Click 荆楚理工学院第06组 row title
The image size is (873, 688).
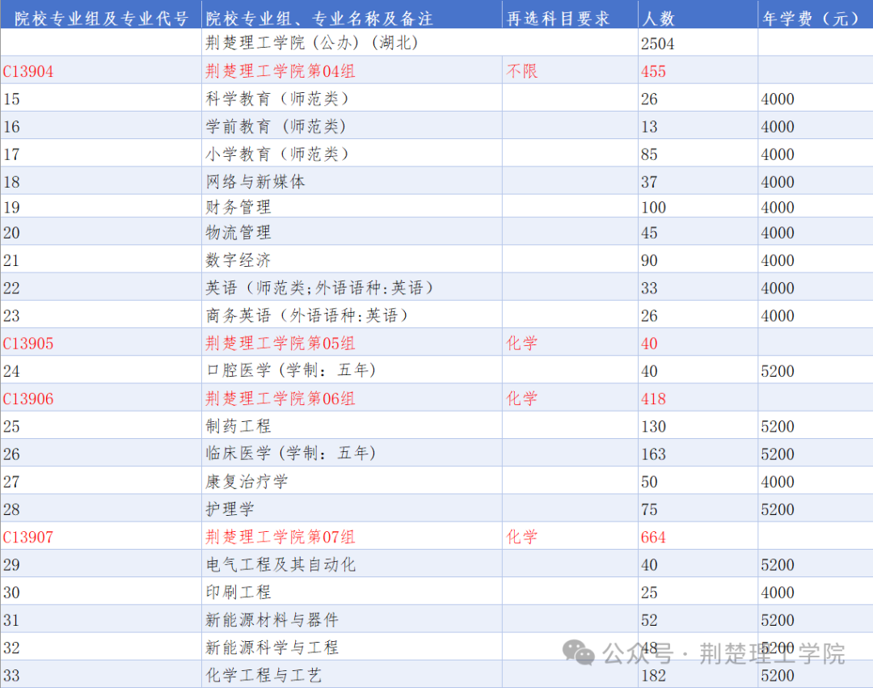coord(280,399)
